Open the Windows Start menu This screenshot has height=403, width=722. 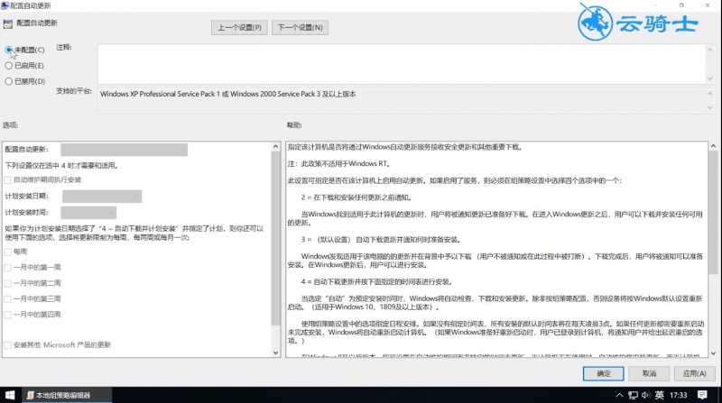[x=10, y=395]
